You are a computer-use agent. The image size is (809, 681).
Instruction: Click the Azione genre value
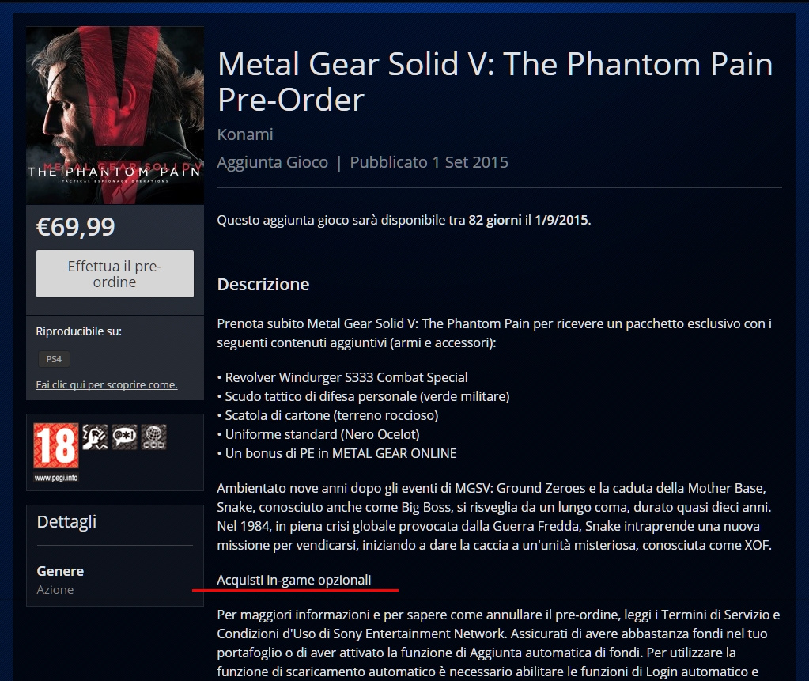(x=55, y=590)
